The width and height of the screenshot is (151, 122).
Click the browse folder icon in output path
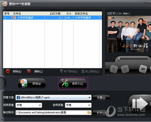89,112
